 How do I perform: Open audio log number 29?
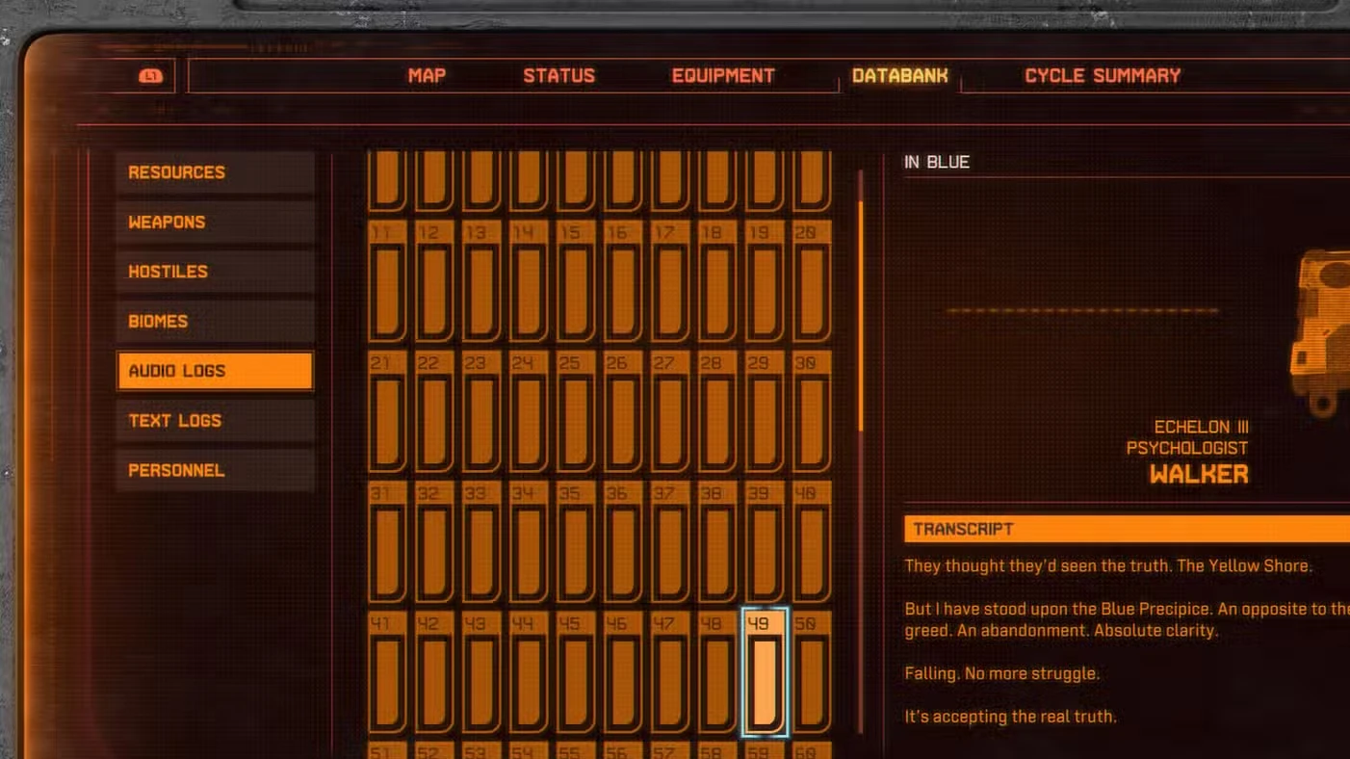point(765,411)
